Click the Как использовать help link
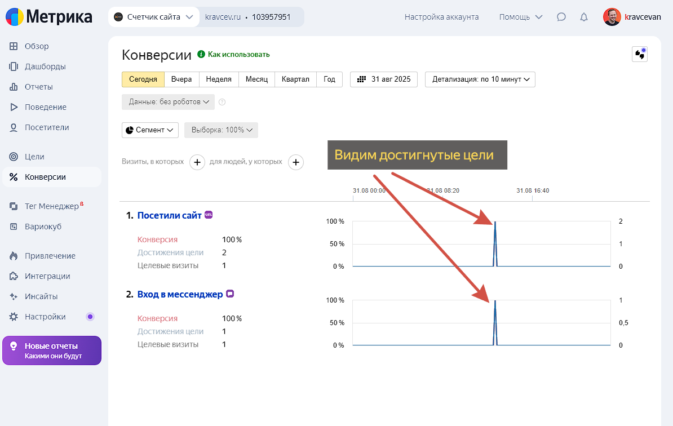673x426 pixels. [x=238, y=55]
